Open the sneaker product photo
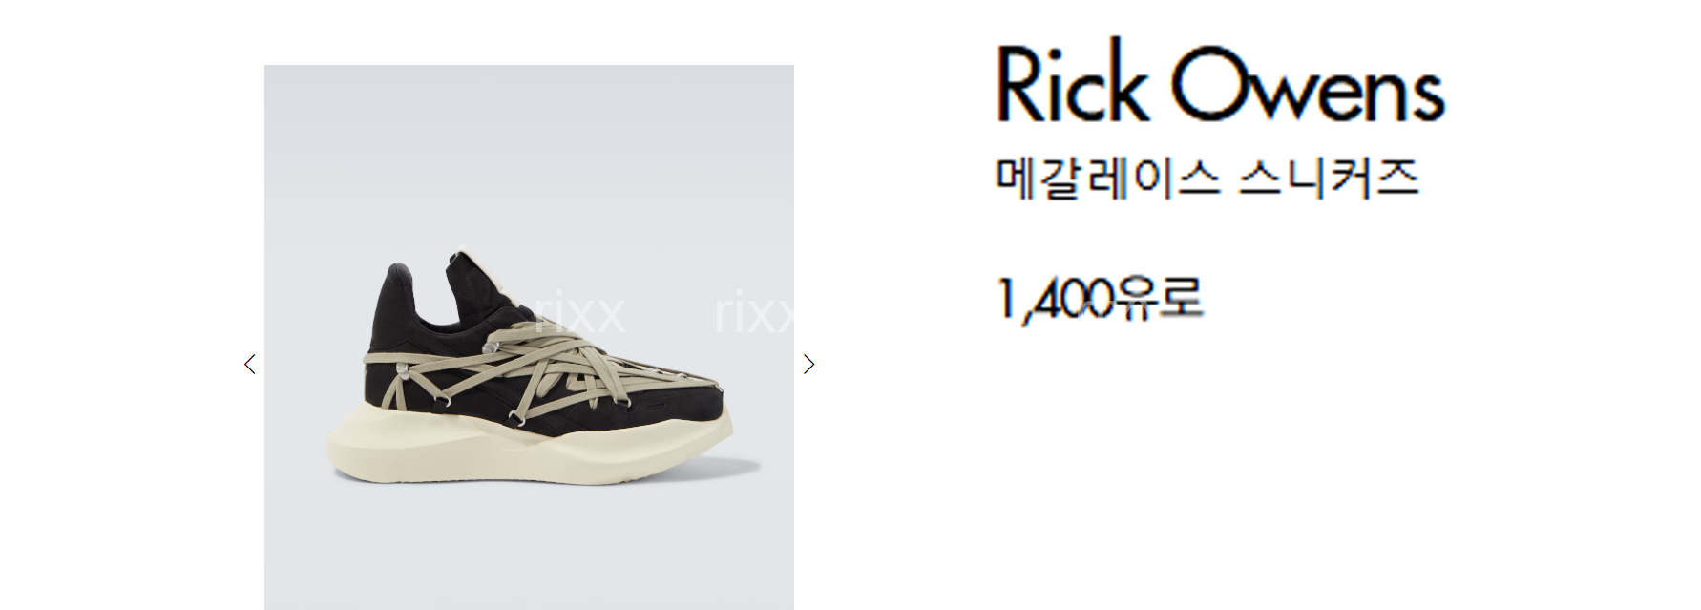The height and width of the screenshot is (610, 1701). (529, 337)
